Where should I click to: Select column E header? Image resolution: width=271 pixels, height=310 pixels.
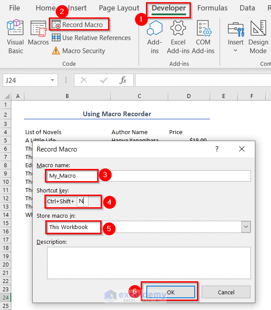pyautogui.click(x=224, y=96)
